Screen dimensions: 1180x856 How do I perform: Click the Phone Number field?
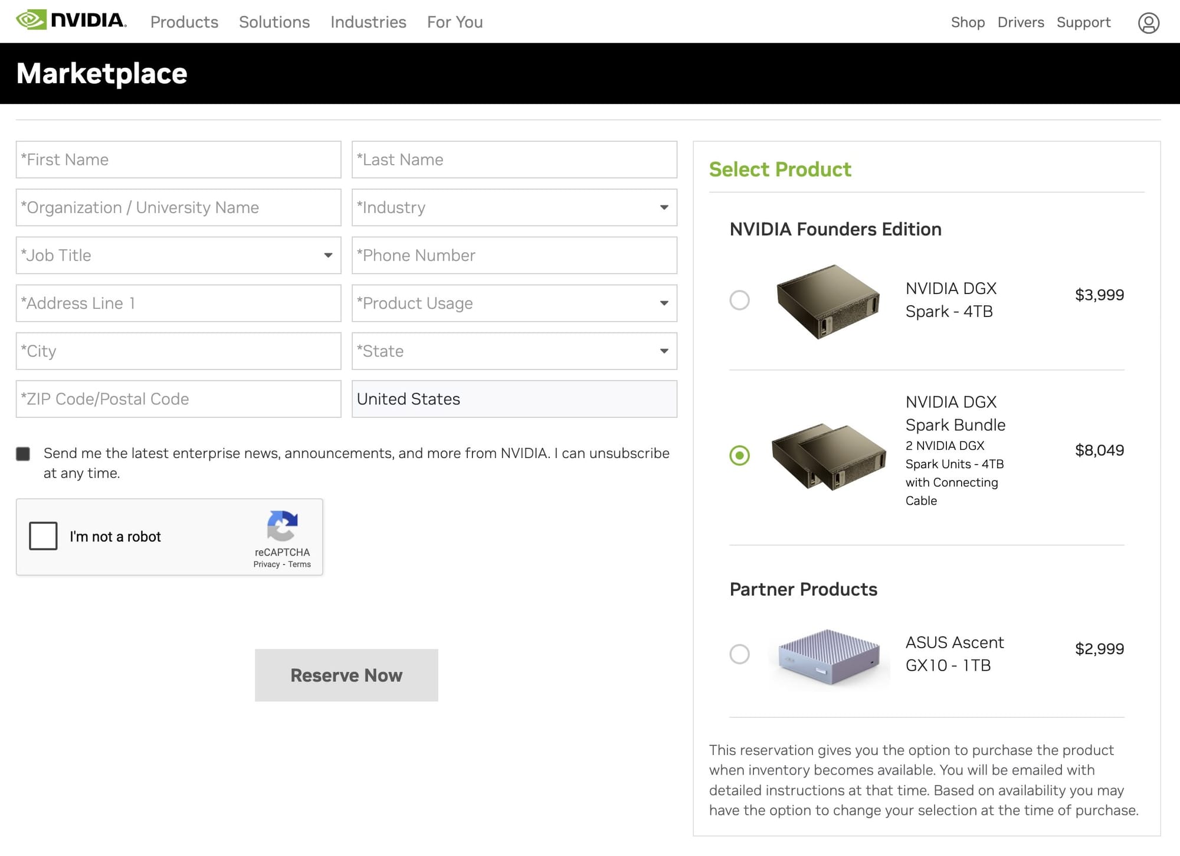coord(514,255)
